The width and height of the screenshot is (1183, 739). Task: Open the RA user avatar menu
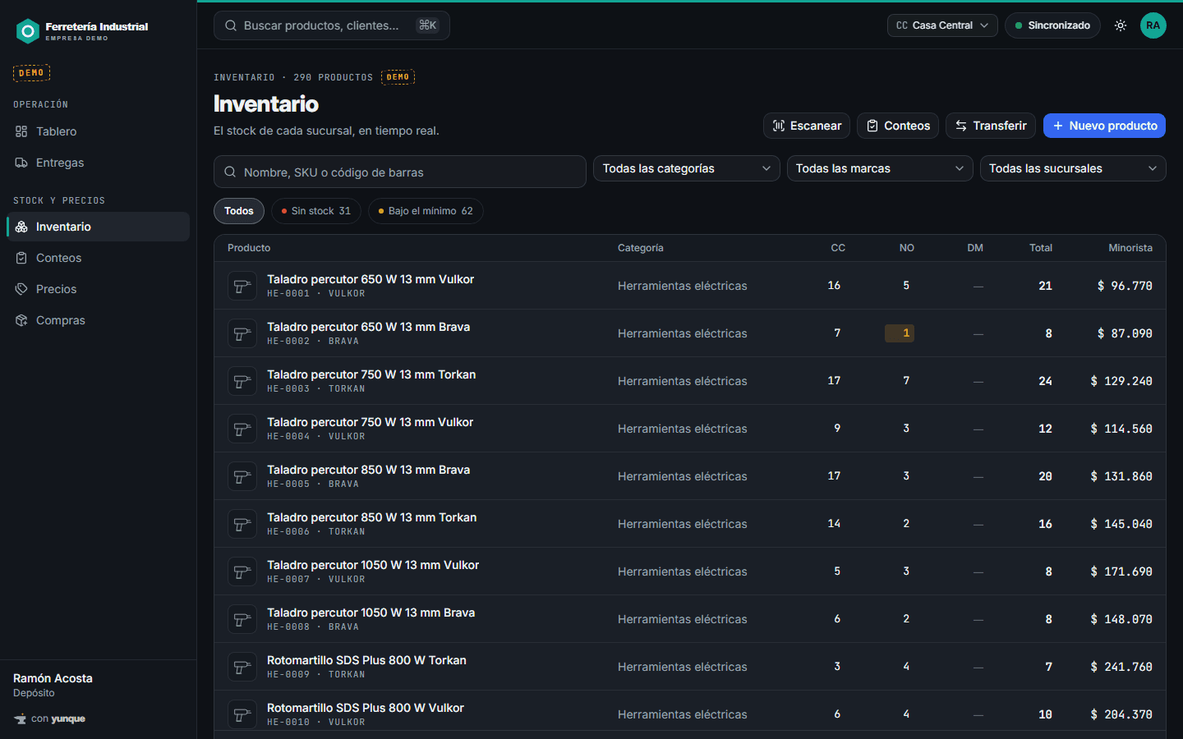[x=1153, y=25]
